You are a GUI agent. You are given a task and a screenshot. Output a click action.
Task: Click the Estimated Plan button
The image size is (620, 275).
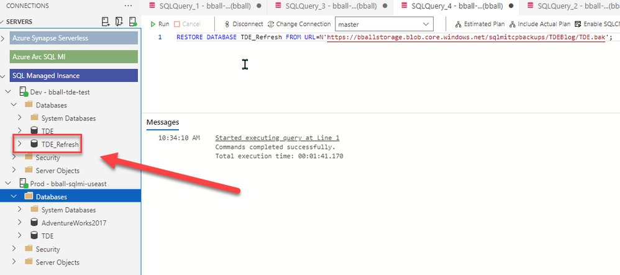[x=480, y=24]
